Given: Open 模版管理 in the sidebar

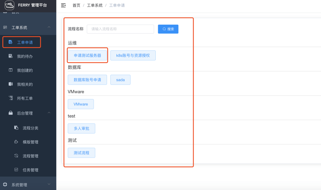Looking at the screenshot, I should (30, 142).
